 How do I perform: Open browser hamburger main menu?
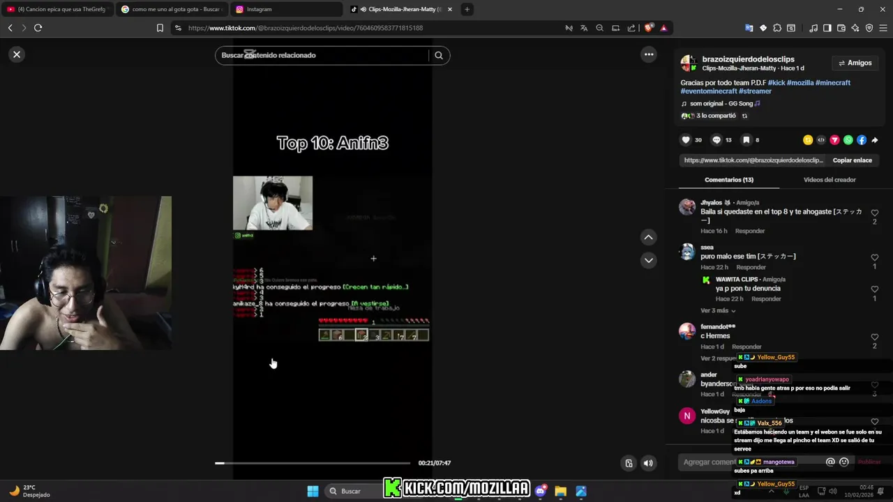tap(883, 28)
